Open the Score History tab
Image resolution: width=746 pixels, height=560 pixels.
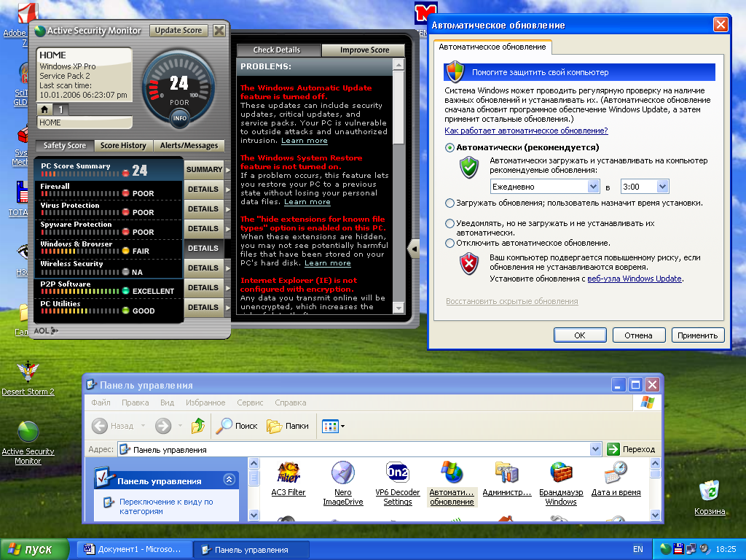[x=123, y=145]
